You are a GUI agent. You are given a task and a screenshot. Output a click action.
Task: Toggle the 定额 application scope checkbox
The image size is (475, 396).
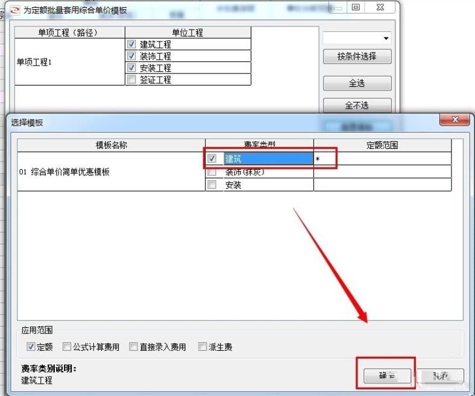pyautogui.click(x=31, y=347)
